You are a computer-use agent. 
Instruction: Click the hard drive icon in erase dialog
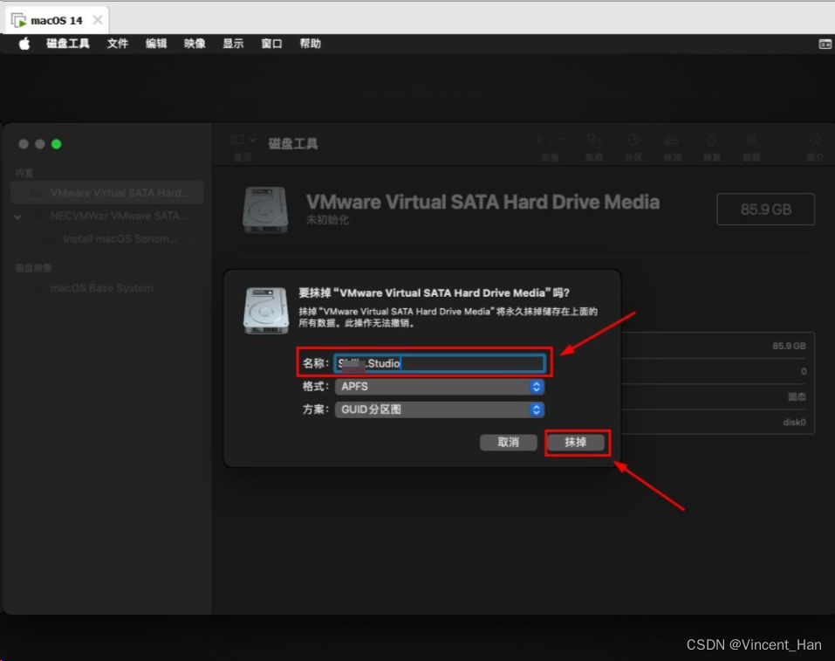(266, 310)
